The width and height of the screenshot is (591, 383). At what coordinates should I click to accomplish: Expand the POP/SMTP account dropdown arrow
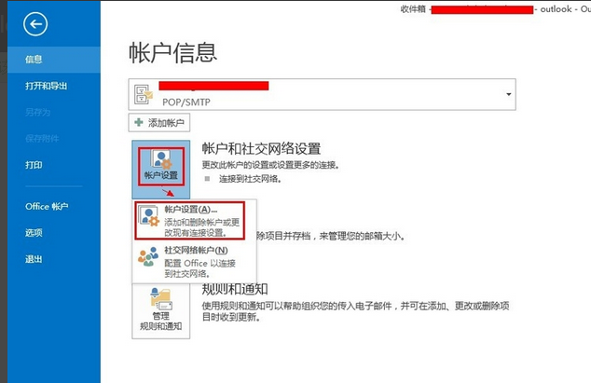[508, 94]
